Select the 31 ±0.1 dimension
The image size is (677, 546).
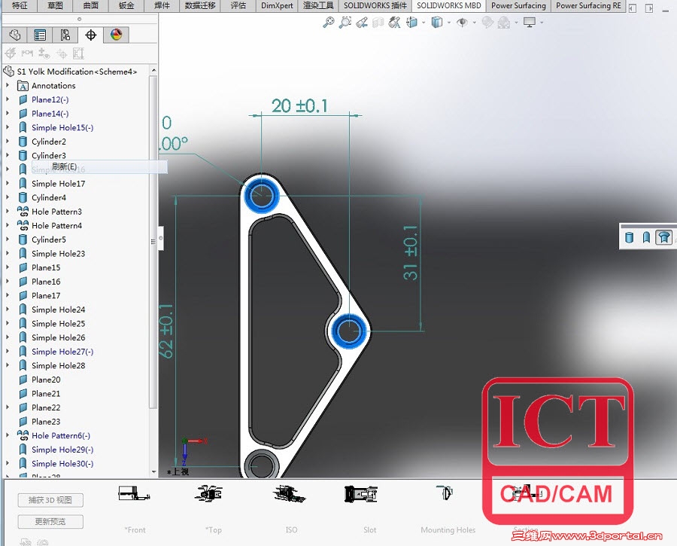tap(410, 252)
